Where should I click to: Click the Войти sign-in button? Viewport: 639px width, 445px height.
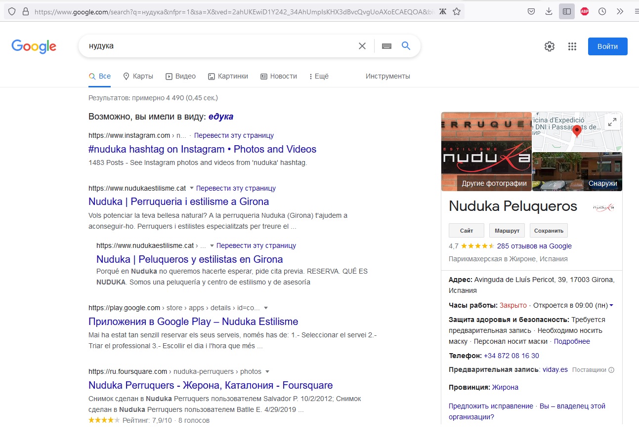click(607, 46)
